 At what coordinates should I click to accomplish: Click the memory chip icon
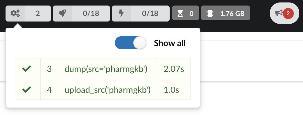[x=209, y=14]
